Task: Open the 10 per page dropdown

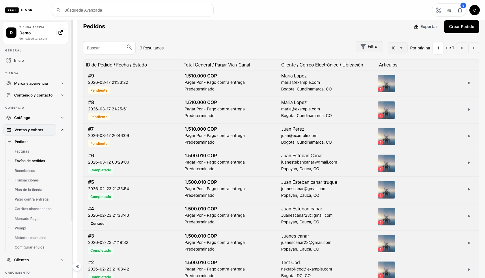Action: click(398, 48)
